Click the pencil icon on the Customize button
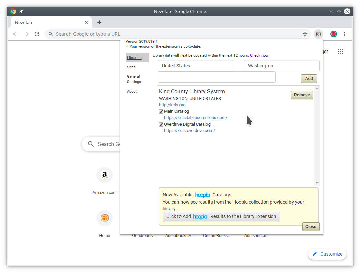 pos(315,254)
